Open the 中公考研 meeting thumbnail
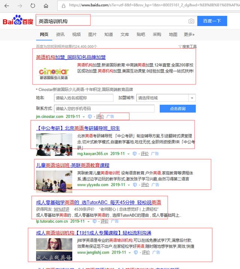Viewport: 240px width, 269px height. (54, 145)
